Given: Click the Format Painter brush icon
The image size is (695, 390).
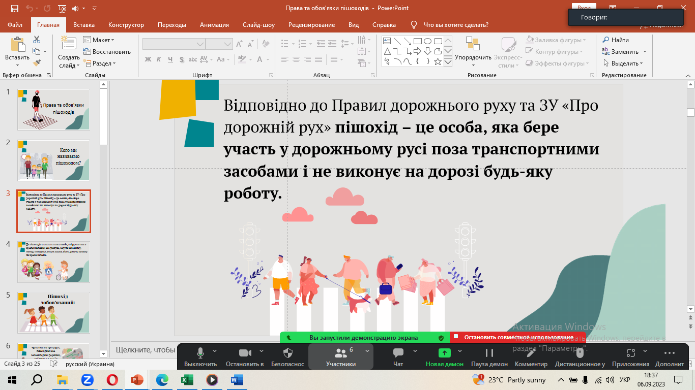Looking at the screenshot, I should click(x=37, y=62).
